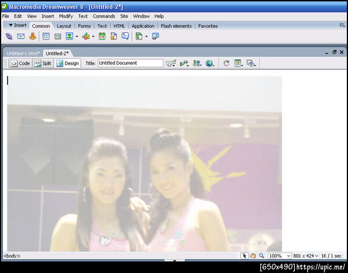Select the Layout insert tab
This screenshot has height=273, width=348.
[x=64, y=26]
